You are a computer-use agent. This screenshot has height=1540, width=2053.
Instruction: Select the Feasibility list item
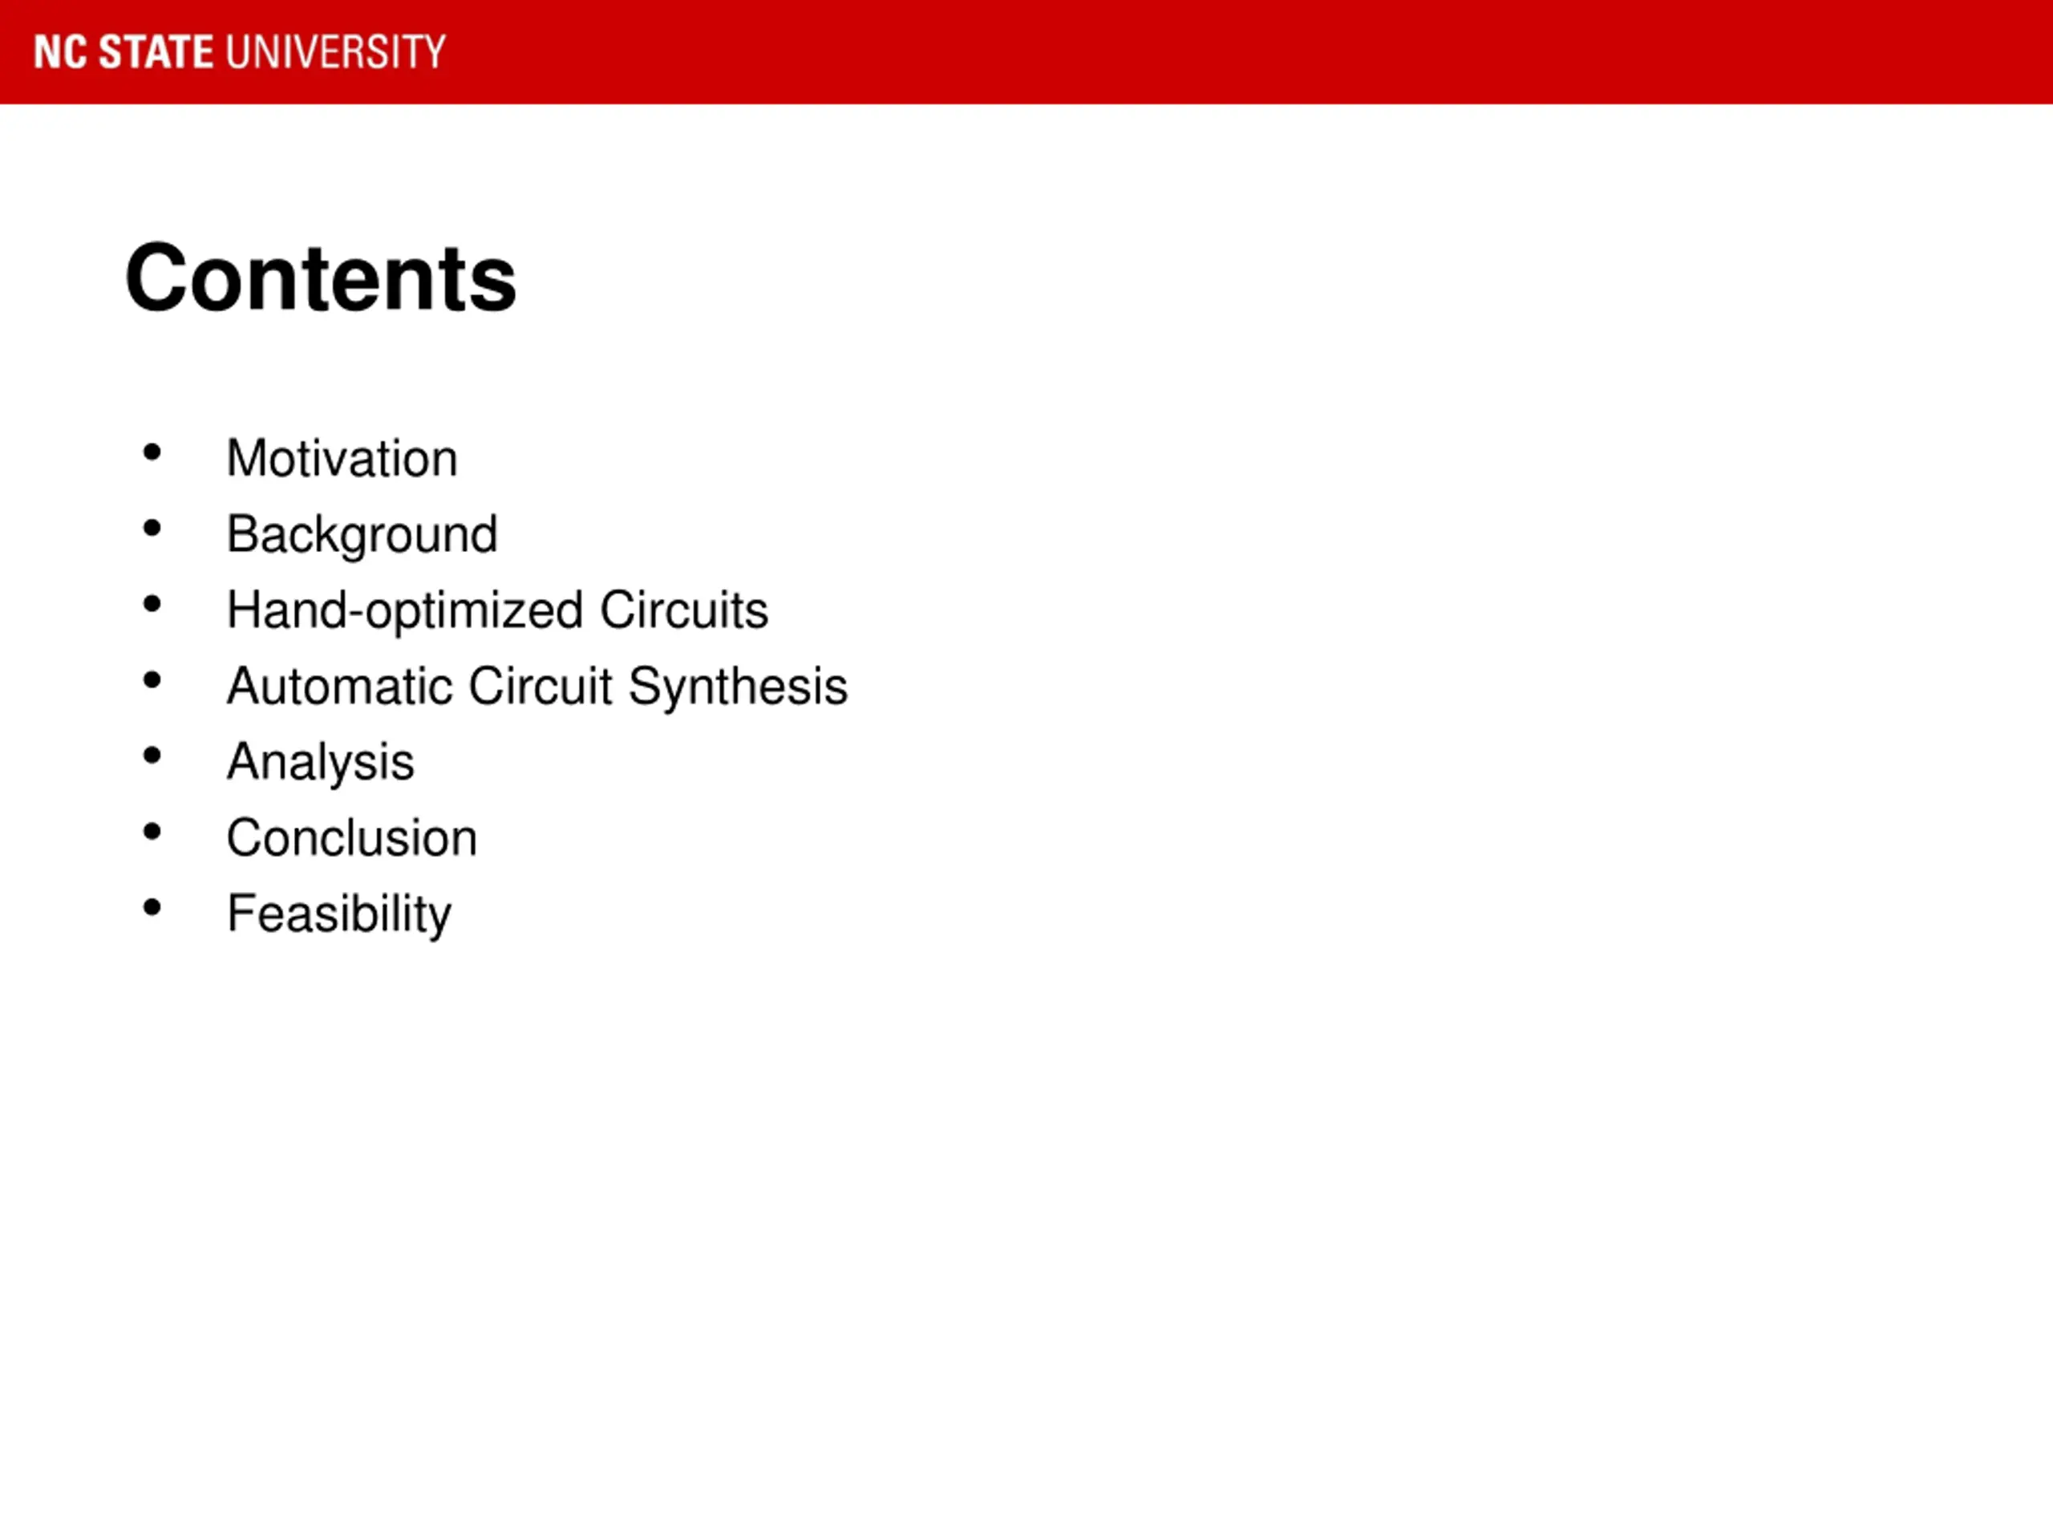338,914
